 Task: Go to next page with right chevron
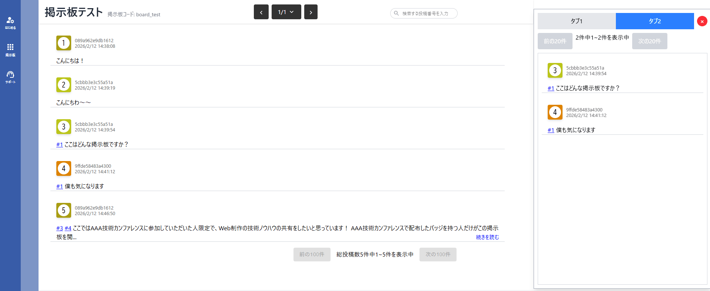(311, 12)
